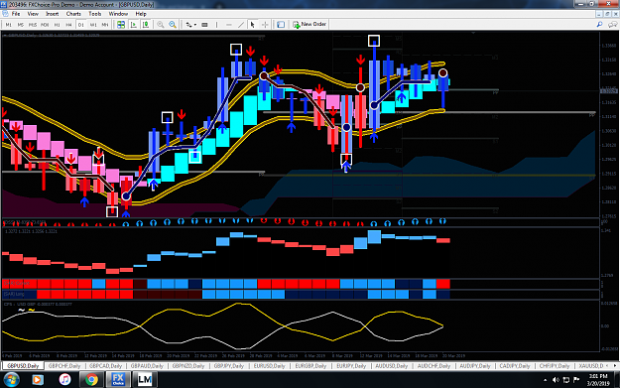Select the cursor arrow tool
Image resolution: width=620 pixels, height=388 pixels.
(253, 25)
